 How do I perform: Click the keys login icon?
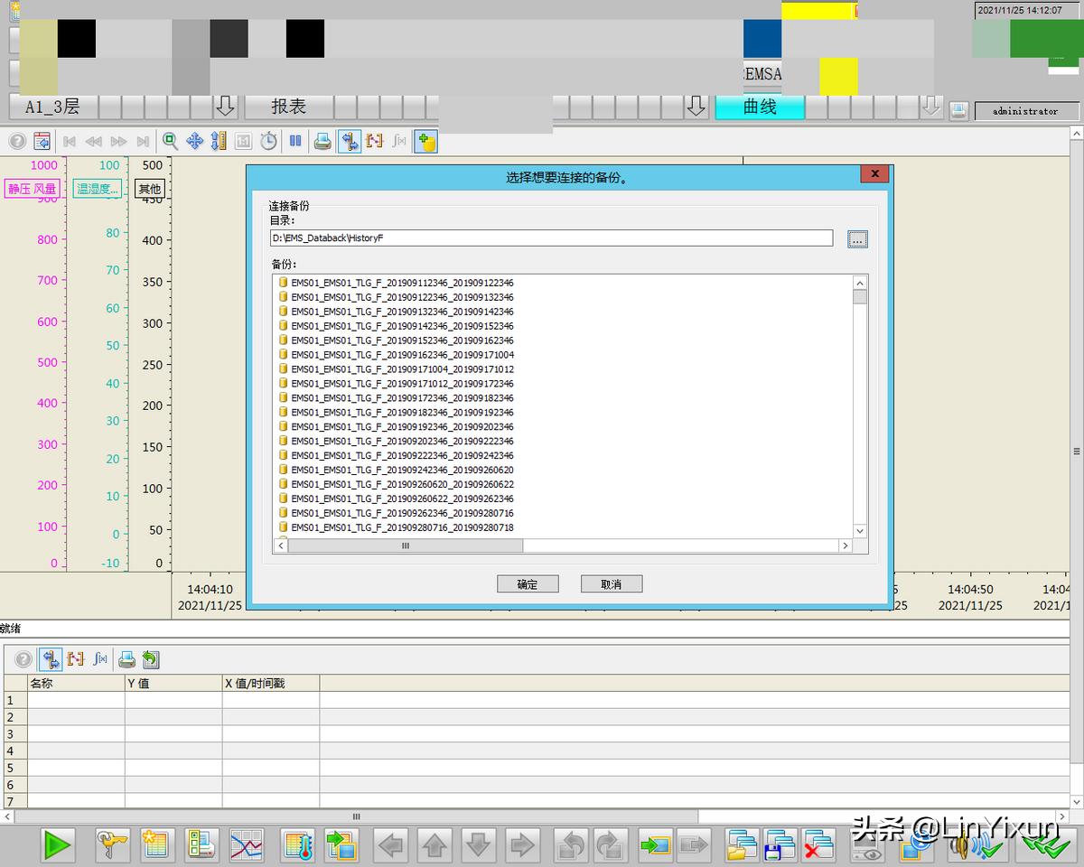pyautogui.click(x=112, y=845)
